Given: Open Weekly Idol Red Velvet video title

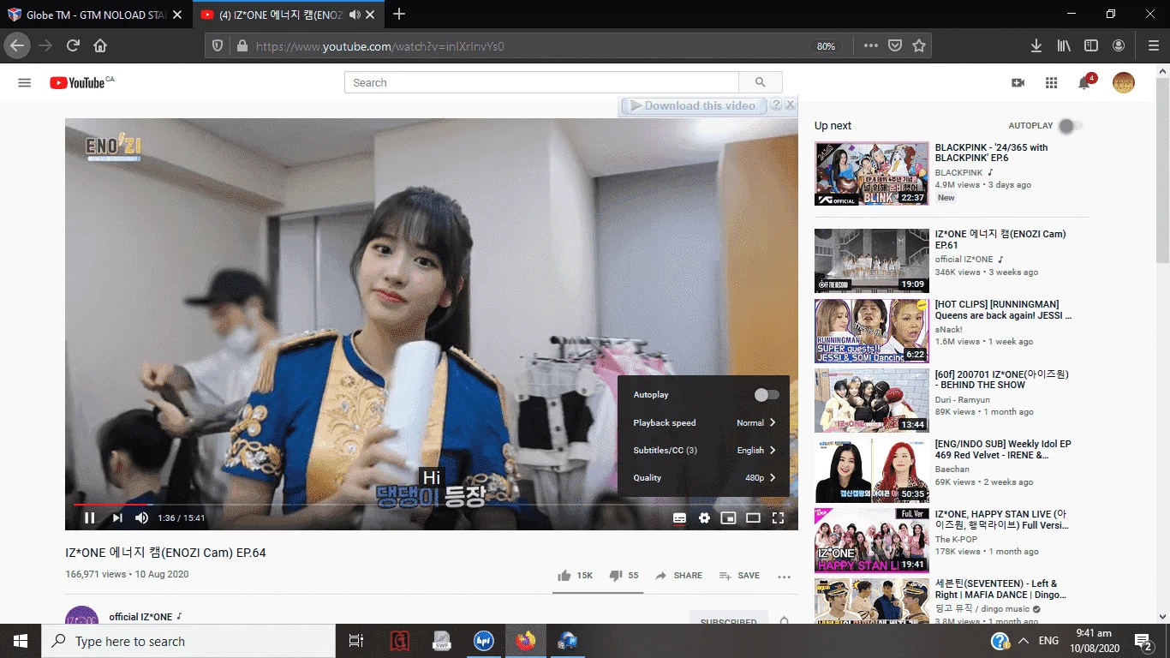Looking at the screenshot, I should (x=1003, y=450).
